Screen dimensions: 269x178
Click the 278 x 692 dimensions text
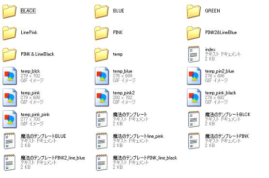point(215,97)
